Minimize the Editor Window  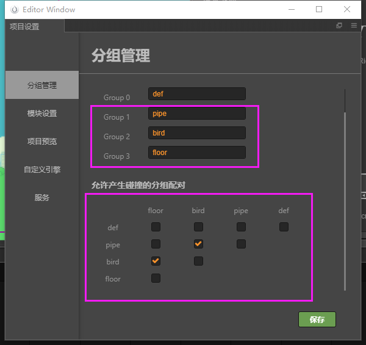(292, 9)
